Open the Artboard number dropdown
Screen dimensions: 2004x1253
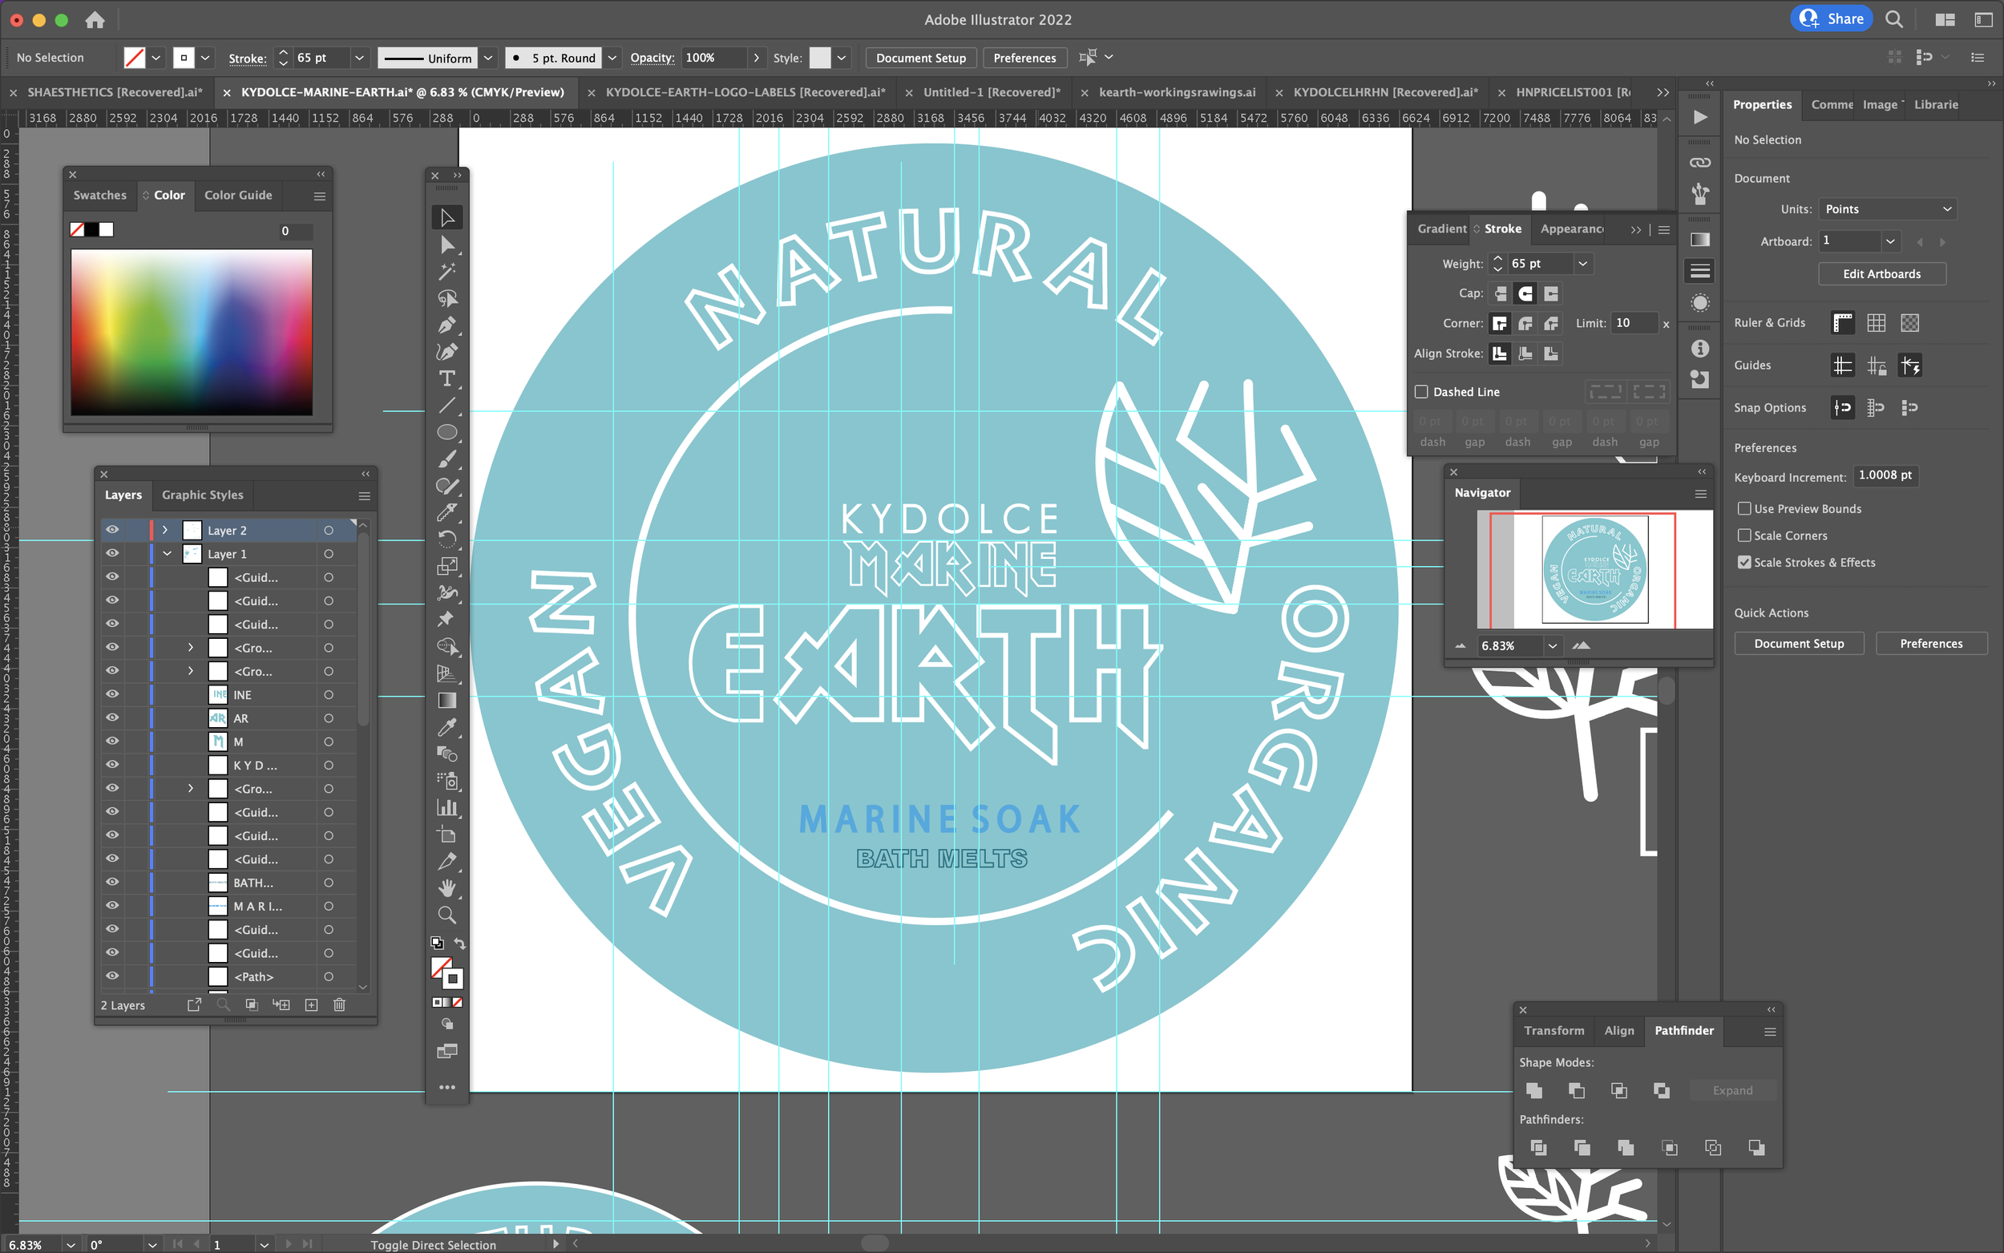[x=1890, y=241]
